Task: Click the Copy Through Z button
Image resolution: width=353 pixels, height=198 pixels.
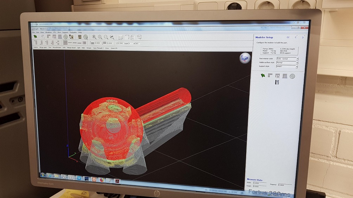Action: [x=98, y=48]
